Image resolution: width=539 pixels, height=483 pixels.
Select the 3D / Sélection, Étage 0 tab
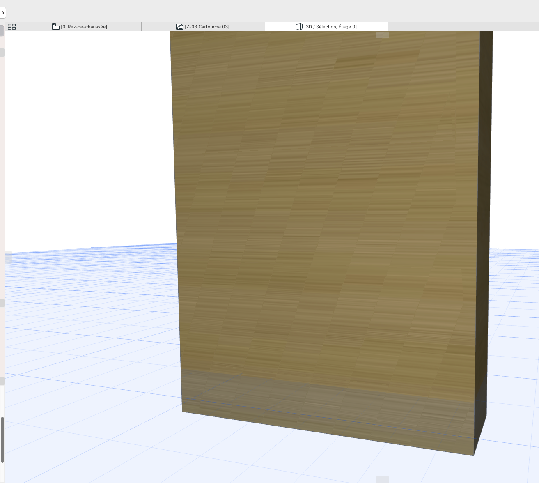click(326, 27)
